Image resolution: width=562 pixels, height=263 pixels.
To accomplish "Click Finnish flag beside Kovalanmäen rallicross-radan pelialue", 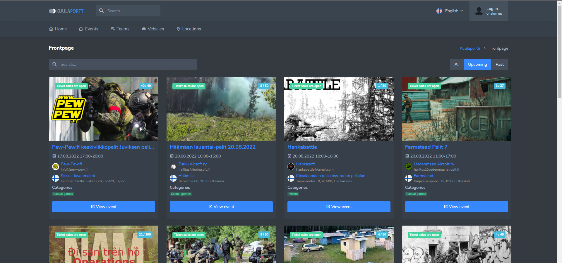I will click(291, 178).
